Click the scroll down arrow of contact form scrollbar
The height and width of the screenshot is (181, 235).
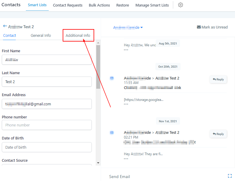pos(98,163)
